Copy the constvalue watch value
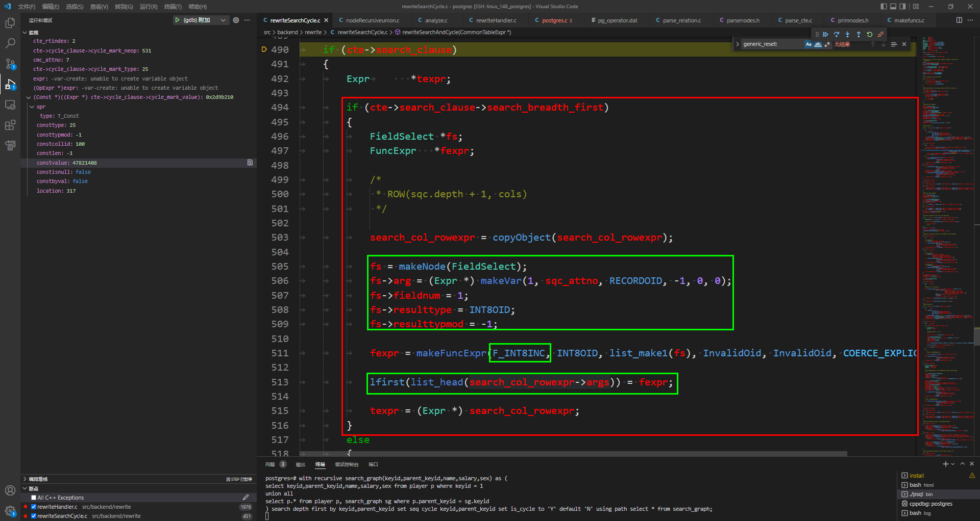The width and height of the screenshot is (980, 521). point(250,163)
